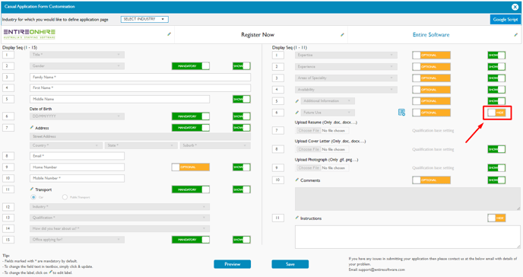523x277 pixels.
Task: Toggle the Instructions Hide switch
Action: pyautogui.click(x=496, y=218)
